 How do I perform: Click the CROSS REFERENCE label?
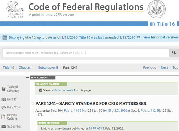click(52, 123)
